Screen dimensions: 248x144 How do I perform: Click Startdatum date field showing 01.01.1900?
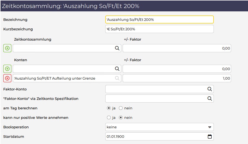point(160,136)
